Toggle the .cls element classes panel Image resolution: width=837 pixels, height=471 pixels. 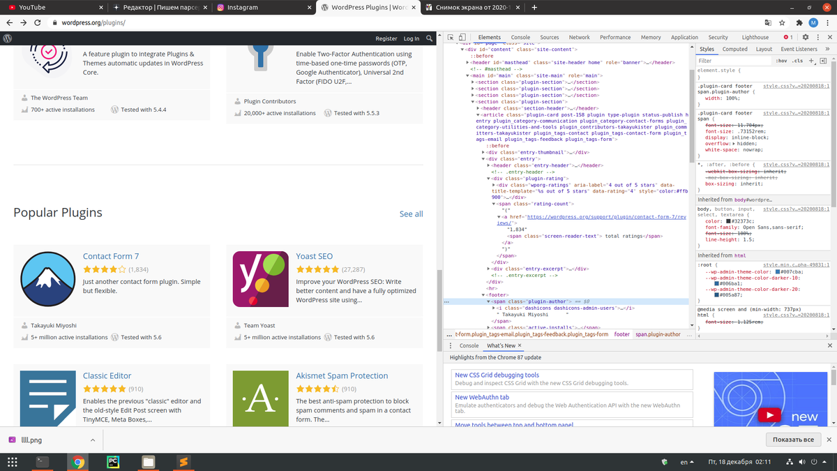pos(797,61)
